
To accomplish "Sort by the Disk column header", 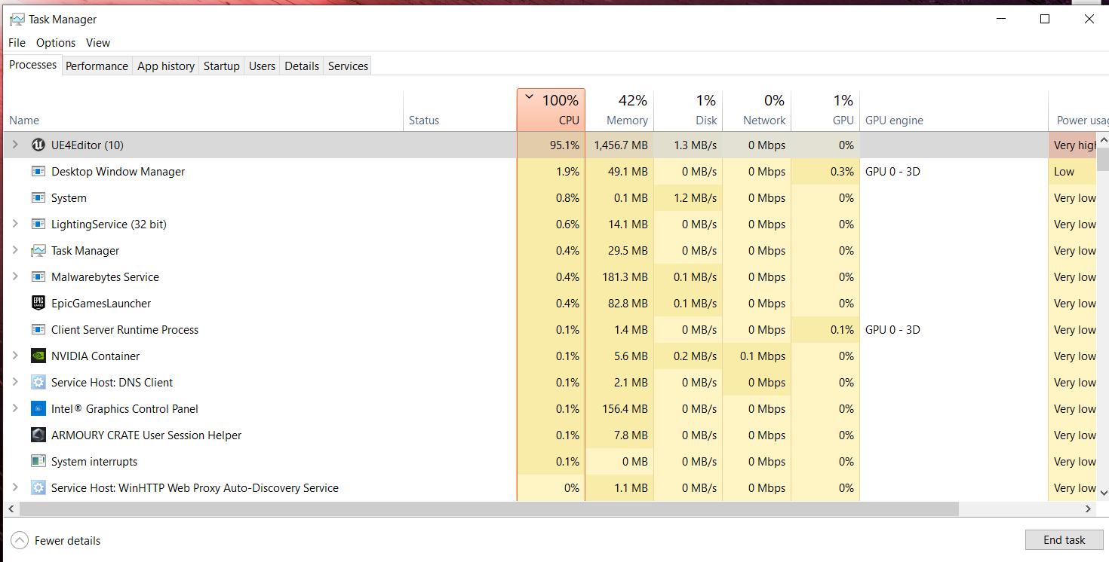I will tap(688, 110).
